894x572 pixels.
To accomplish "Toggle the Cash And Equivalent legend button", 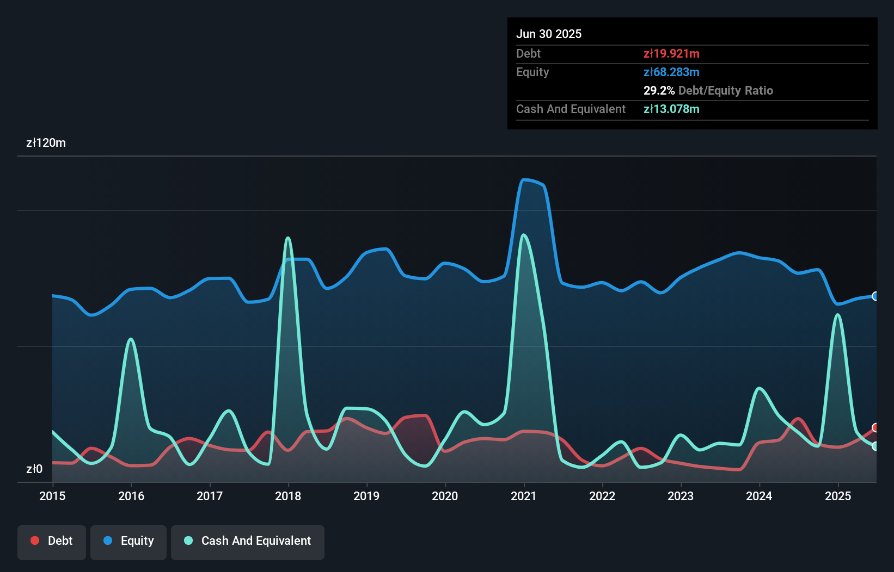I will tap(248, 542).
